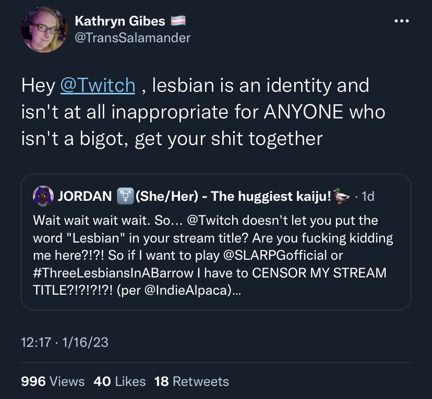Click the main tweet text
This screenshot has width=432, height=399.
(203, 112)
